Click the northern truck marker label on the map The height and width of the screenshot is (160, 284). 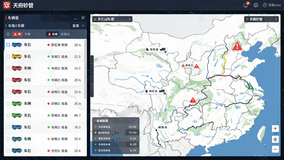(x=156, y=49)
